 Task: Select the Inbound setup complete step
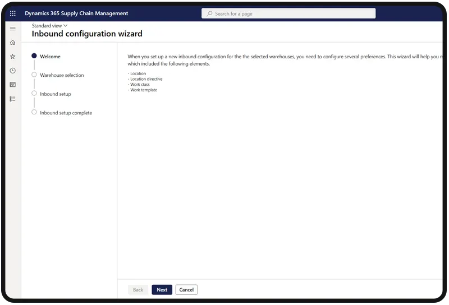tap(66, 113)
